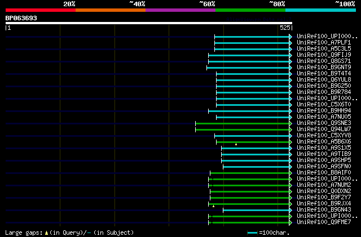Click the cyan 100char scale bar

pyautogui.click(x=253, y=233)
